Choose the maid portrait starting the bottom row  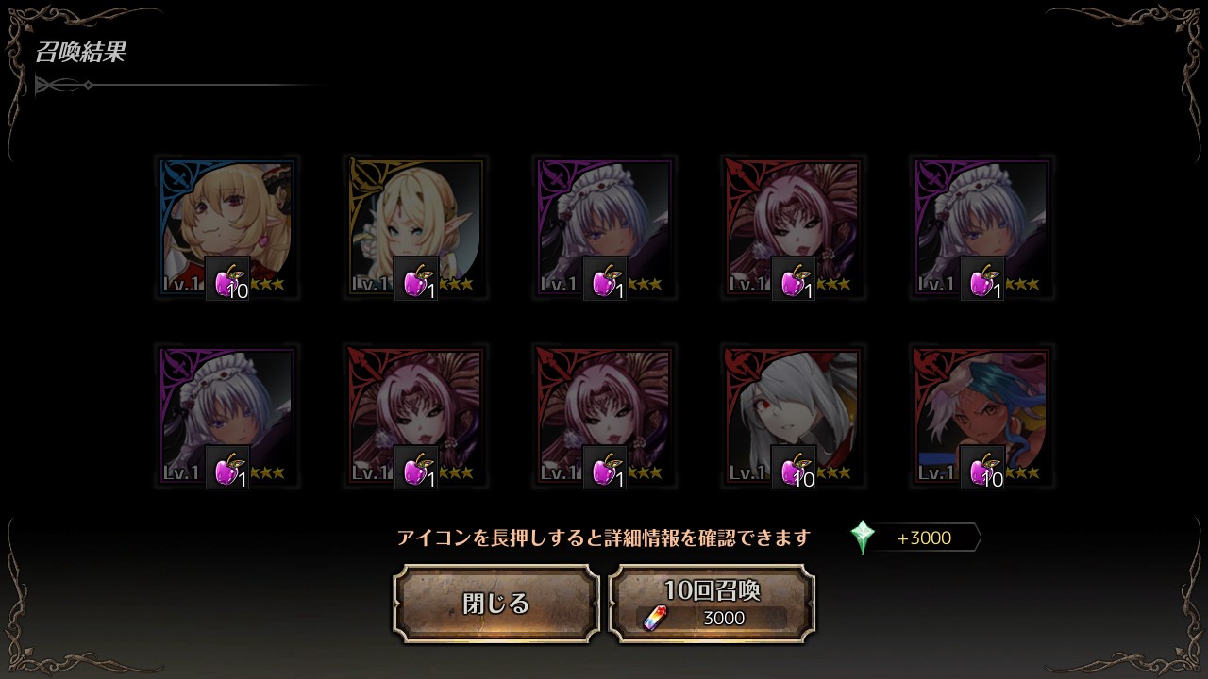click(x=227, y=417)
